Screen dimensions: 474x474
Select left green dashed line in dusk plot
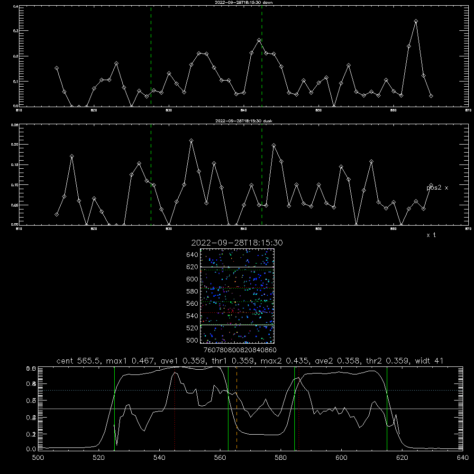(151, 174)
